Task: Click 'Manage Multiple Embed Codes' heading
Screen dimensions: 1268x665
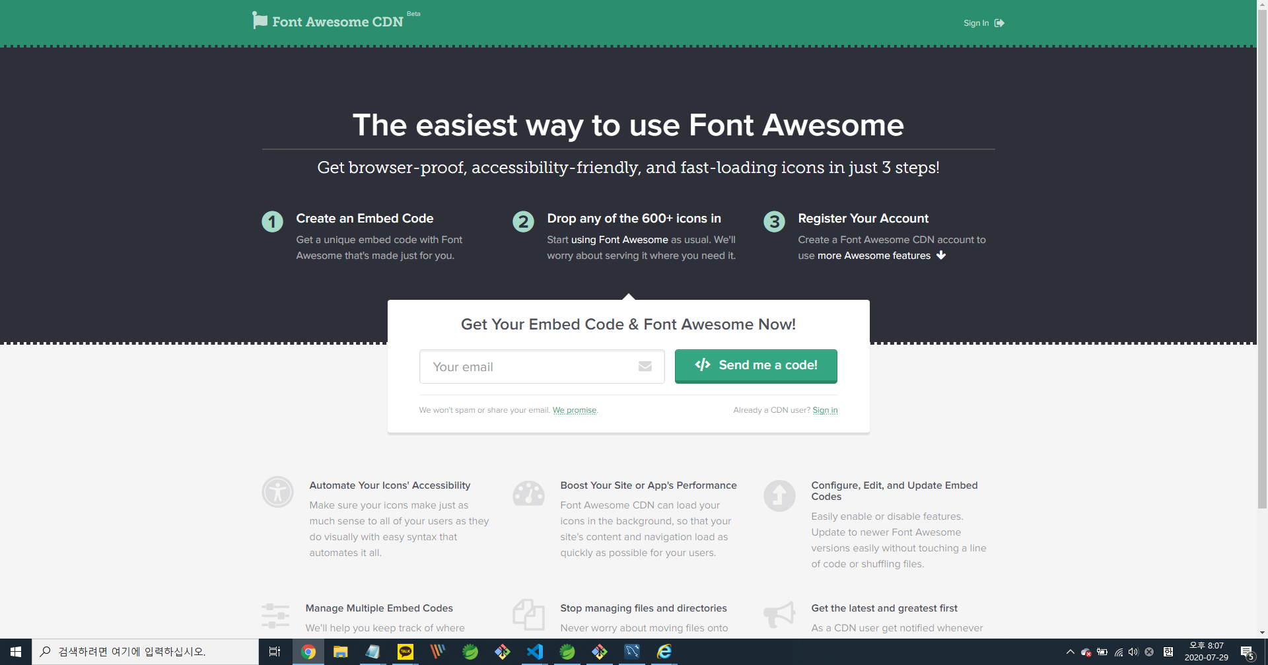Action: point(379,608)
